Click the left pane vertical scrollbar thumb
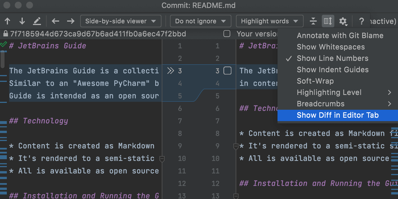The height and width of the screenshot is (199, 398). pyautogui.click(x=3, y=59)
